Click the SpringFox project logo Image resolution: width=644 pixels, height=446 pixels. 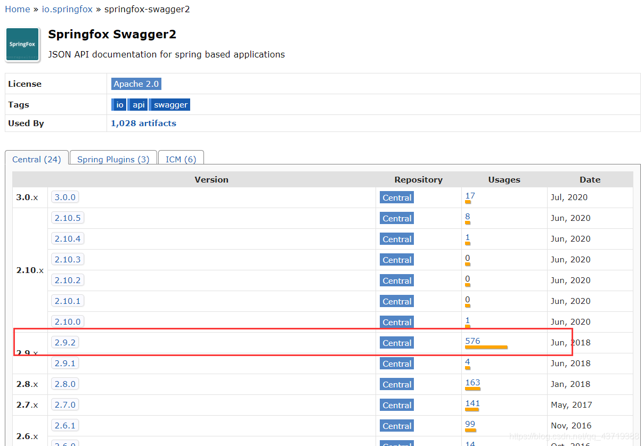22,45
